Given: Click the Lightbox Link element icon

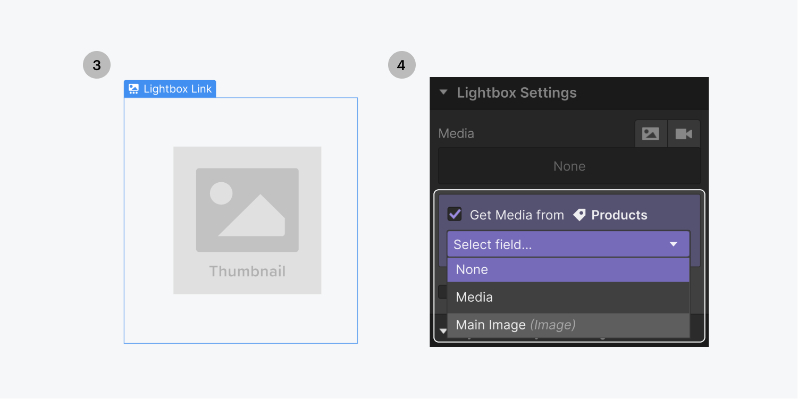Looking at the screenshot, I should pyautogui.click(x=133, y=89).
